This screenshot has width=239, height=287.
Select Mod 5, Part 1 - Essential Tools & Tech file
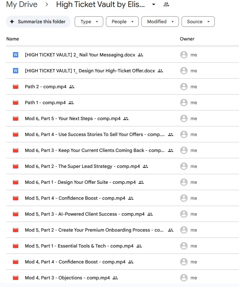[x=79, y=246]
